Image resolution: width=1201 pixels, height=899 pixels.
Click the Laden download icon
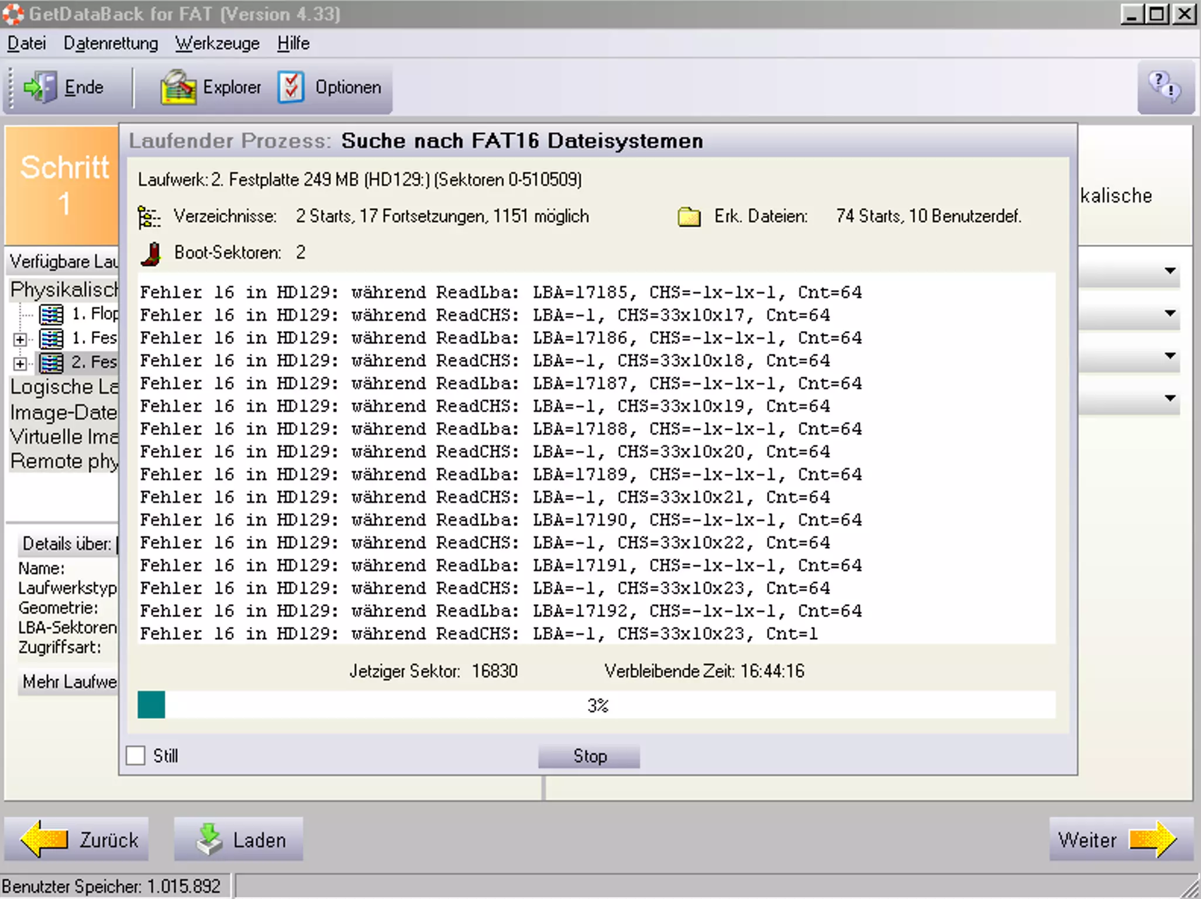pos(209,839)
